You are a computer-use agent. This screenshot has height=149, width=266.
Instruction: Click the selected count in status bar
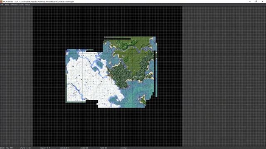(x=64, y=148)
